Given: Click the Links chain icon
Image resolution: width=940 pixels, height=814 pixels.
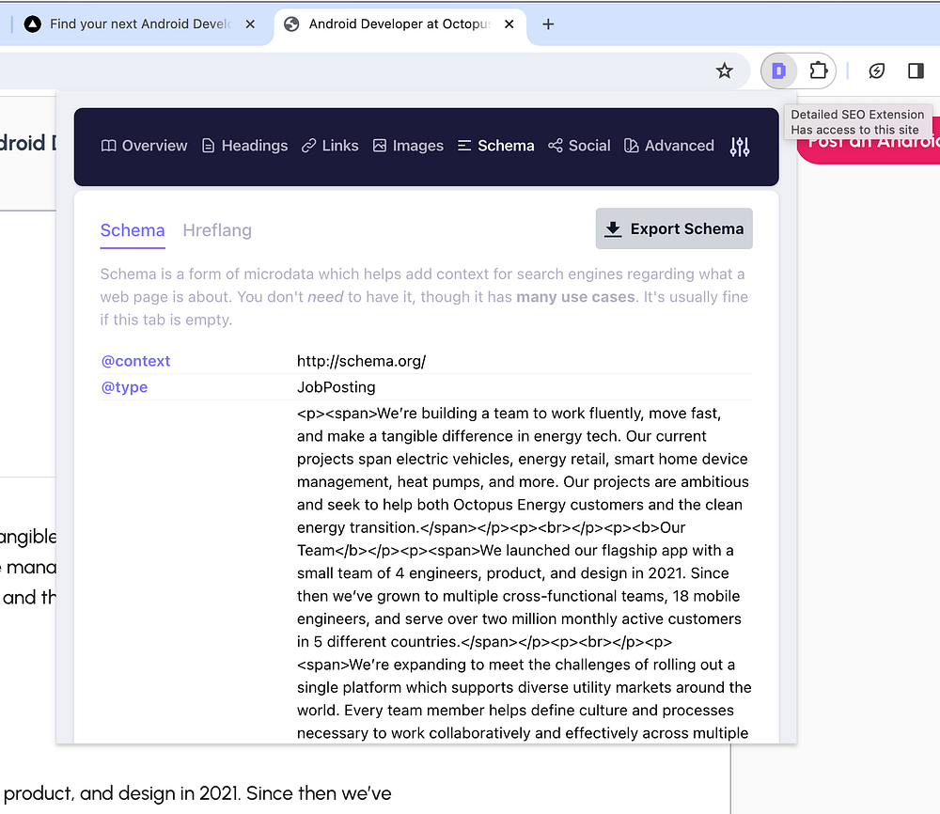Looking at the screenshot, I should [308, 146].
